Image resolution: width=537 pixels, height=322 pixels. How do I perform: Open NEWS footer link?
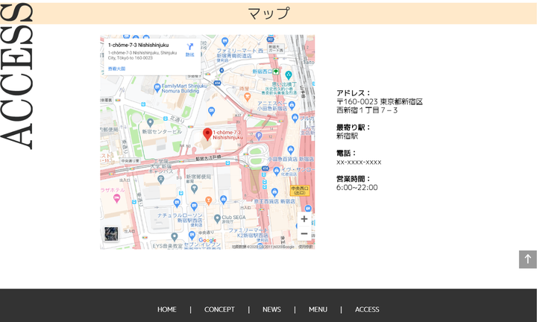tap(271, 309)
